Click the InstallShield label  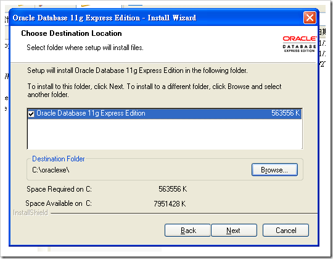pos(30,213)
